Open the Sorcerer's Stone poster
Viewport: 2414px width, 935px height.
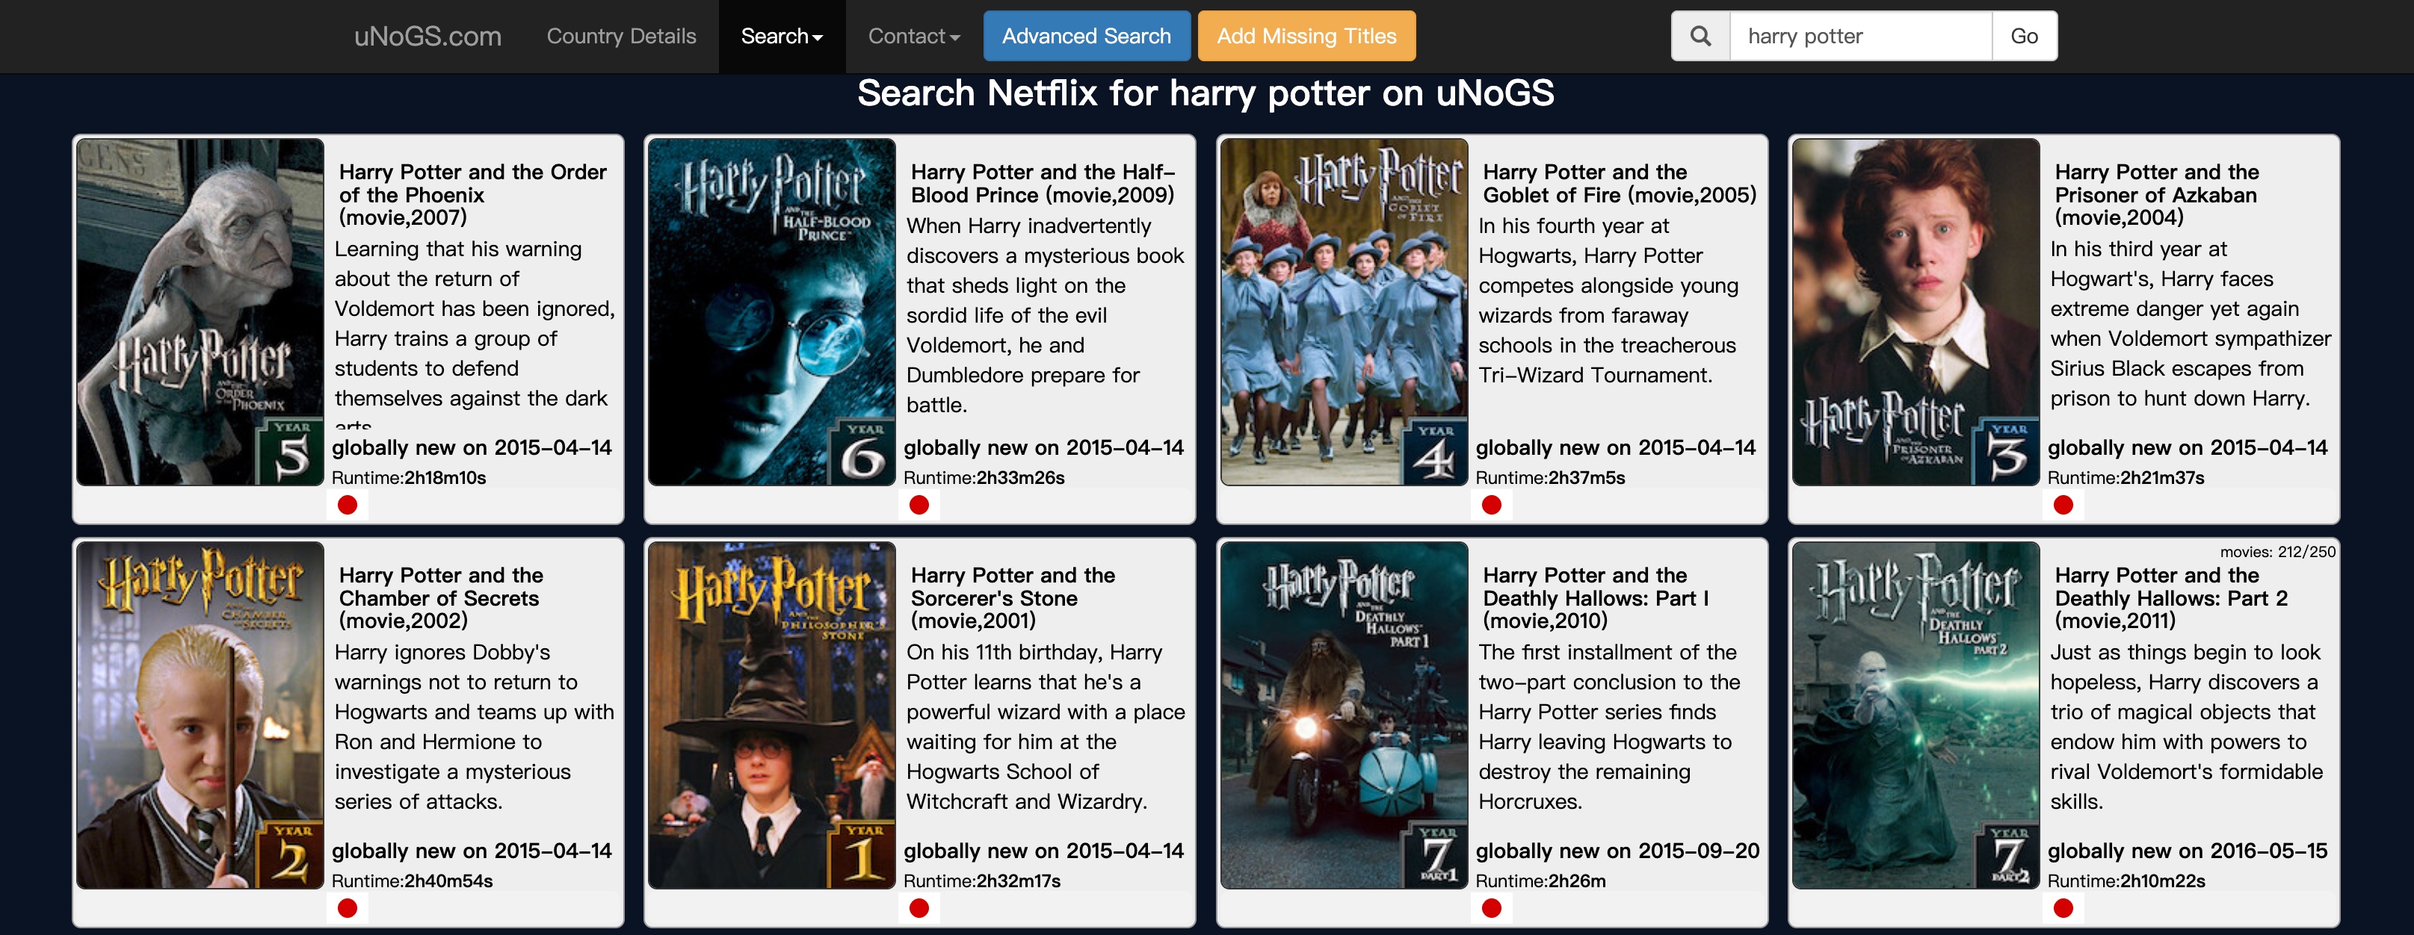pyautogui.click(x=772, y=715)
